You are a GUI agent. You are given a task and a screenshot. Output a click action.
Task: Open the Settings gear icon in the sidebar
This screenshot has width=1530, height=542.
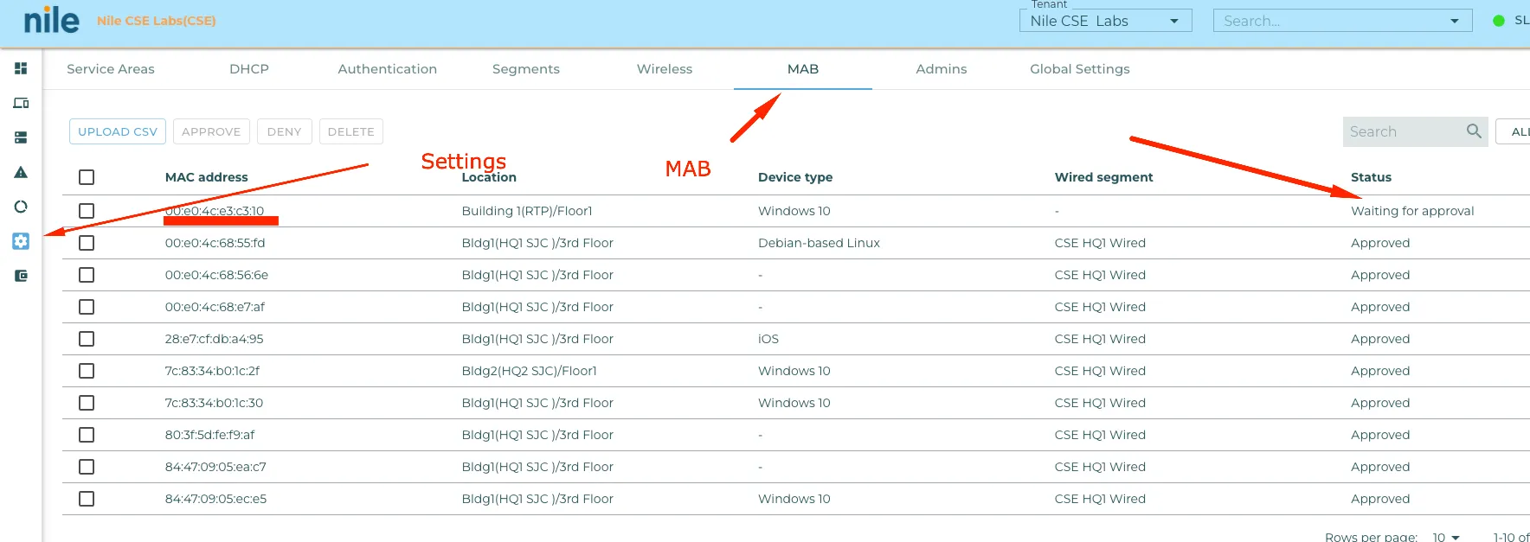pyautogui.click(x=21, y=241)
